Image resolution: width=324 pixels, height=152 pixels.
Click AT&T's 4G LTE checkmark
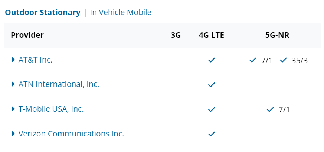point(212,60)
